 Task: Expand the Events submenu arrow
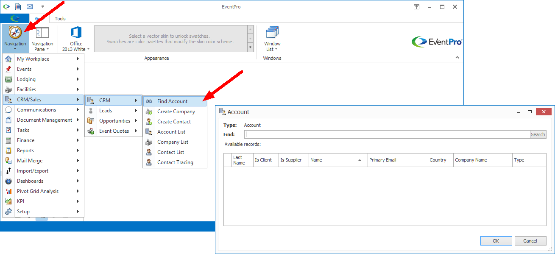[x=78, y=69]
